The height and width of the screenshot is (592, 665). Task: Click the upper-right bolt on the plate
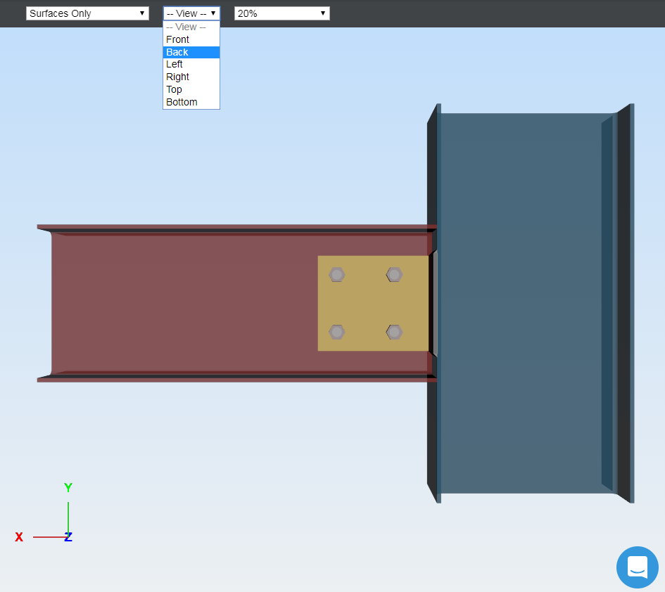click(x=394, y=275)
